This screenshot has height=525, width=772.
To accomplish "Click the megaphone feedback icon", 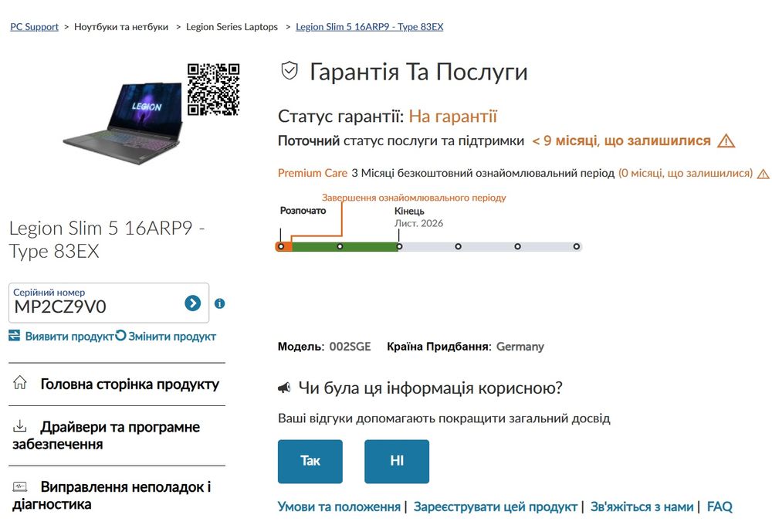I will [284, 388].
